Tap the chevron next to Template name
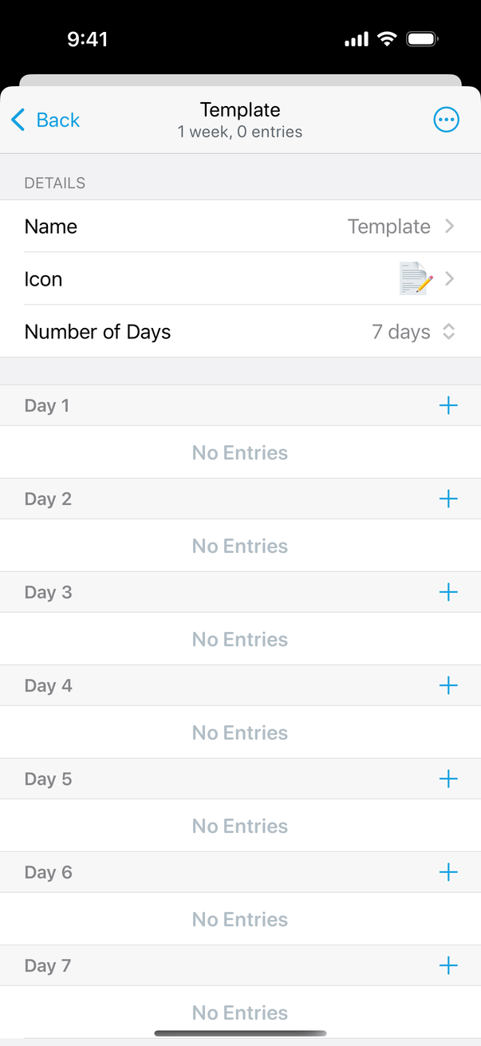Screen dimensions: 481x1046 coord(450,227)
